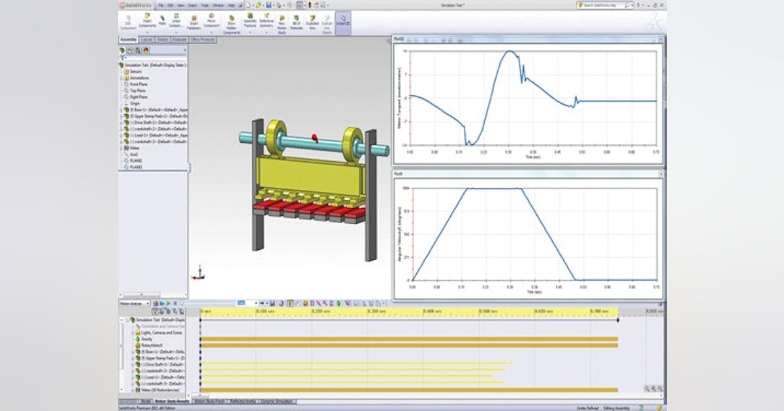Open the Motion Analysis type dropdown
The width and height of the screenshot is (784, 411).
click(148, 303)
